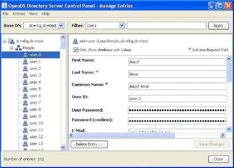Open the Base DN dropdown
Screen dimensions: 234x168
coord(61,26)
